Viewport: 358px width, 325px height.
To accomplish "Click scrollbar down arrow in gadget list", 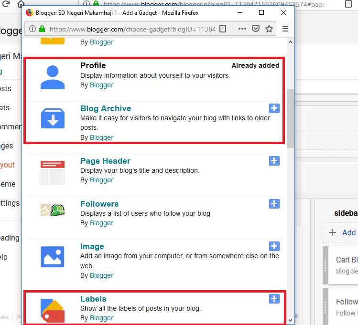I will (x=291, y=320).
